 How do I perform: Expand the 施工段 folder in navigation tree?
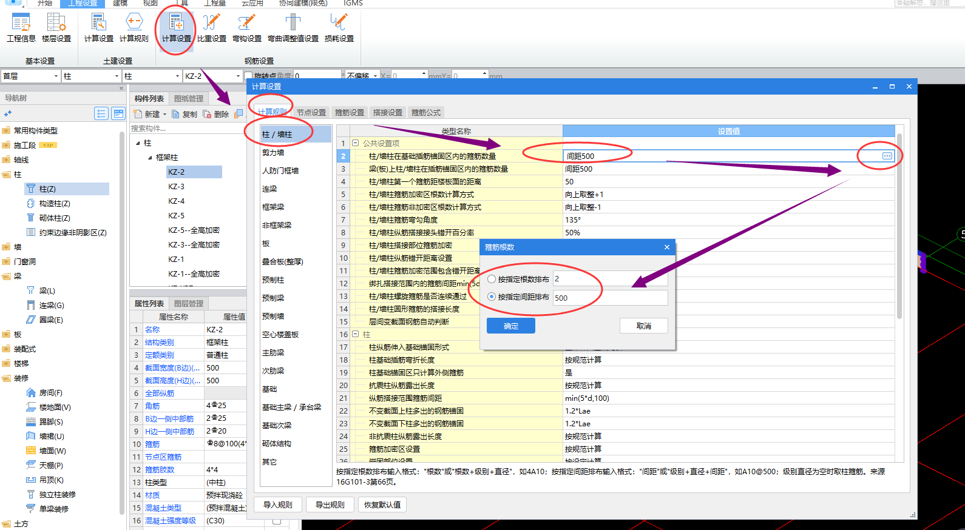point(6,146)
